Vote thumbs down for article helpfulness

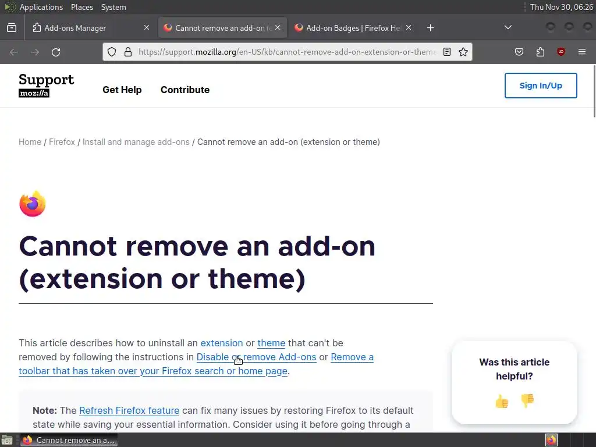(x=527, y=401)
